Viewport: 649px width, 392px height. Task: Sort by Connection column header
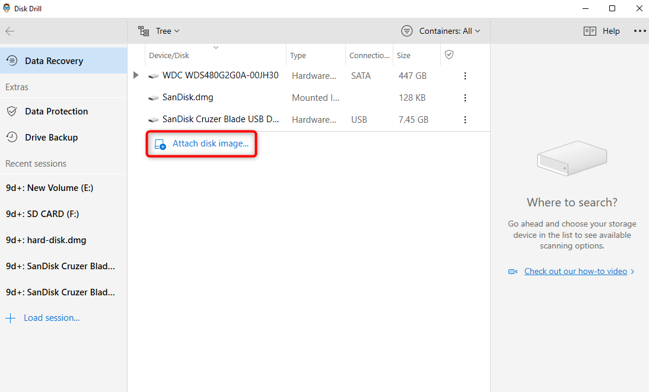[x=369, y=56]
